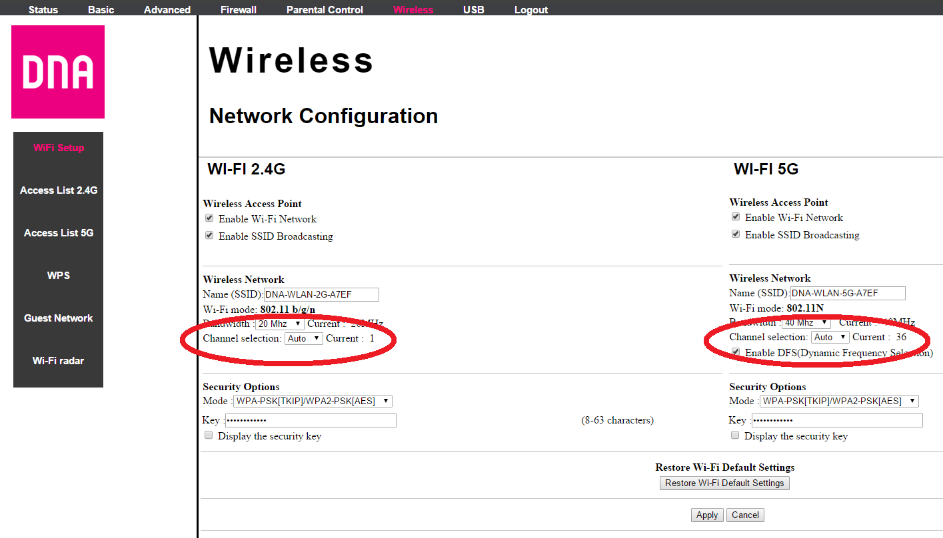
Task: Open 5G Channel selection dropdown
Action: [830, 337]
